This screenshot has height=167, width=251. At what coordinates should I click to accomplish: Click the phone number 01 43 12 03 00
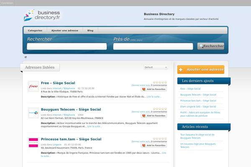pyautogui.click(x=72, y=144)
